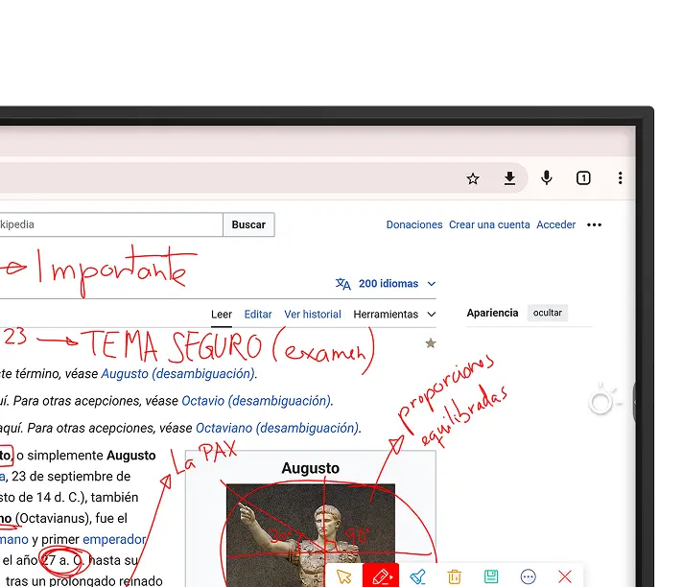
Task: Switch to the Leer tab
Action: (222, 315)
